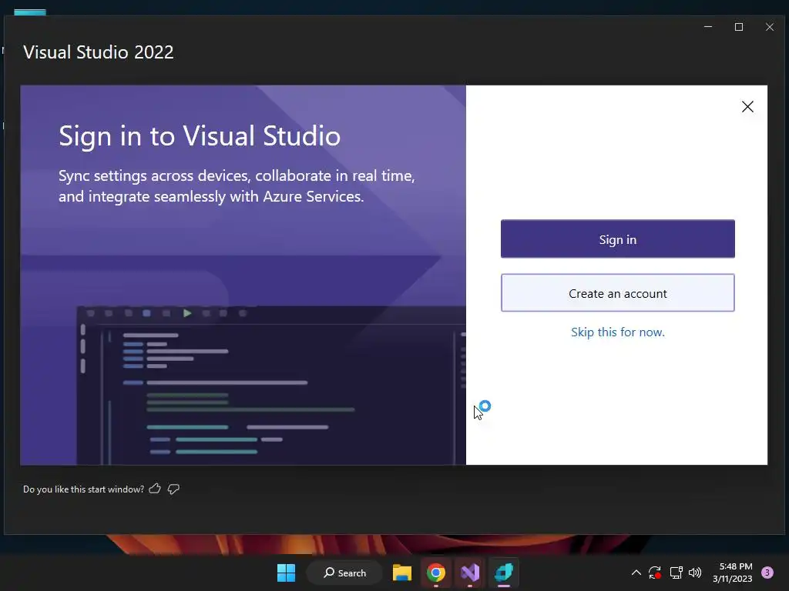The width and height of the screenshot is (789, 591).
Task: Show hidden system tray icons
Action: 636,573
